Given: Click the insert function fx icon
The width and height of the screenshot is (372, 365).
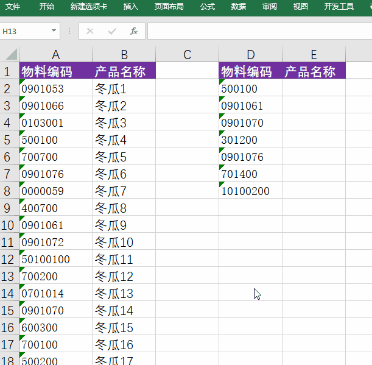Looking at the screenshot, I should point(134,31).
